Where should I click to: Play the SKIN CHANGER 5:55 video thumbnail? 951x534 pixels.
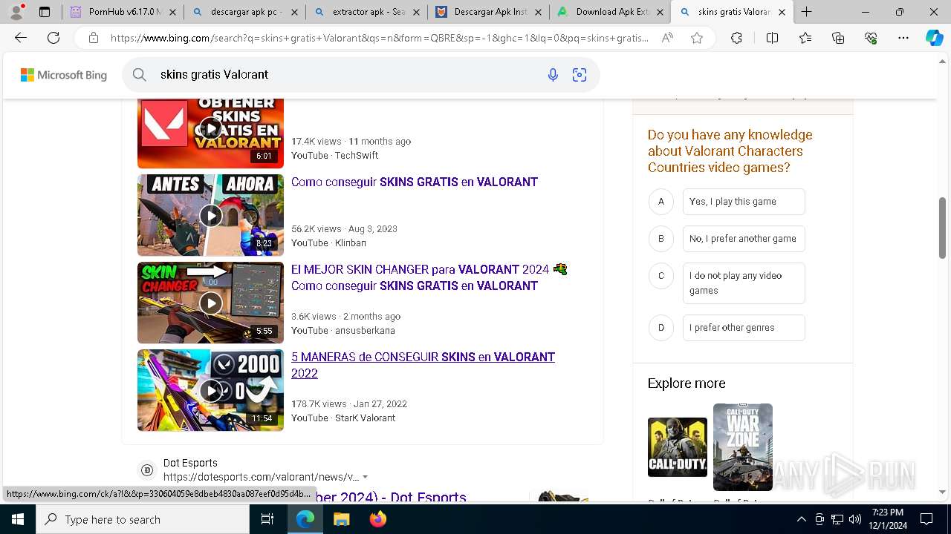pyautogui.click(x=210, y=303)
